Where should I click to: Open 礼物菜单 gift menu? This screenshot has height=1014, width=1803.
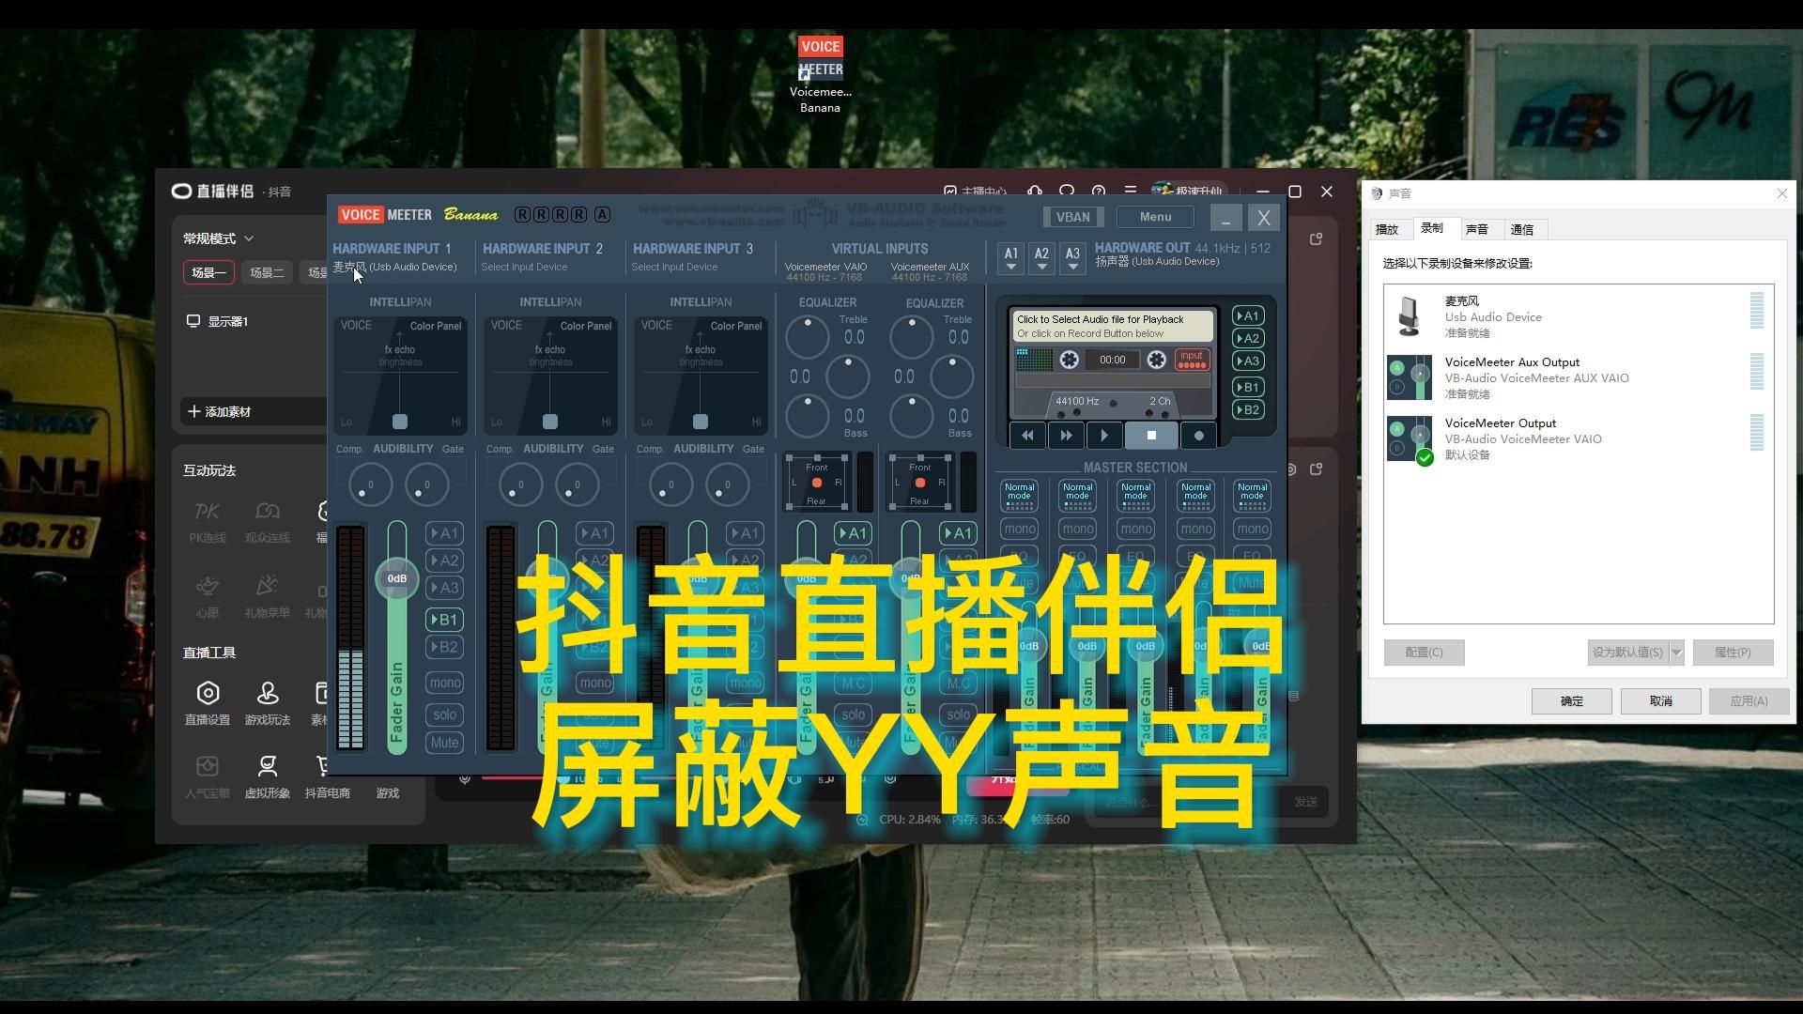[x=267, y=597]
